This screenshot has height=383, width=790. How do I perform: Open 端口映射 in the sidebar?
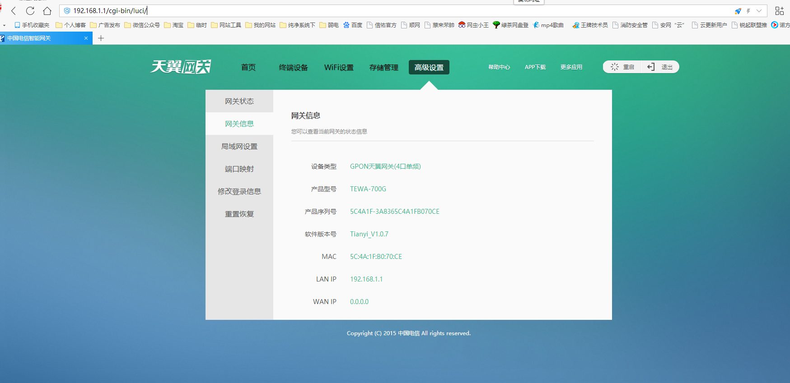(239, 169)
